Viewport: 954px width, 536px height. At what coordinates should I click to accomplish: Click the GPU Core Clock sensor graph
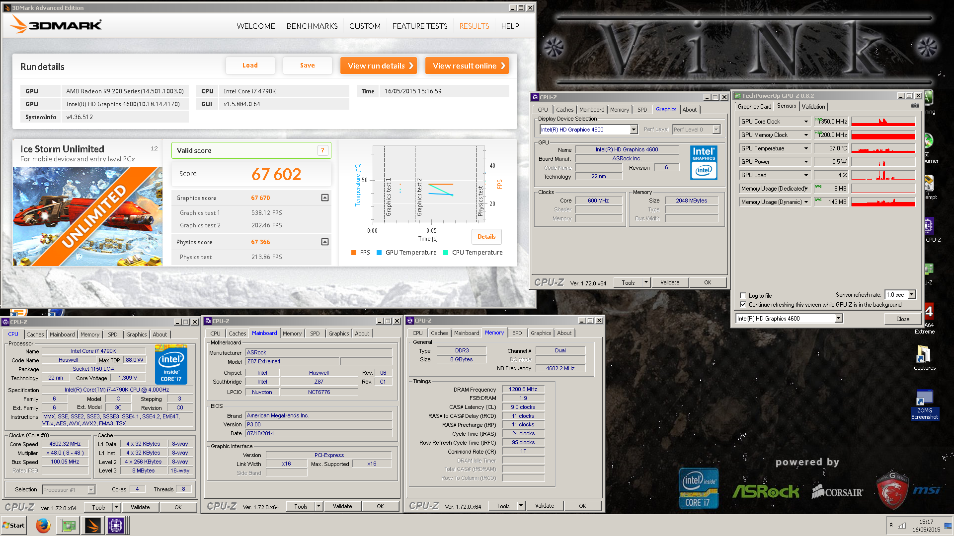(x=883, y=122)
